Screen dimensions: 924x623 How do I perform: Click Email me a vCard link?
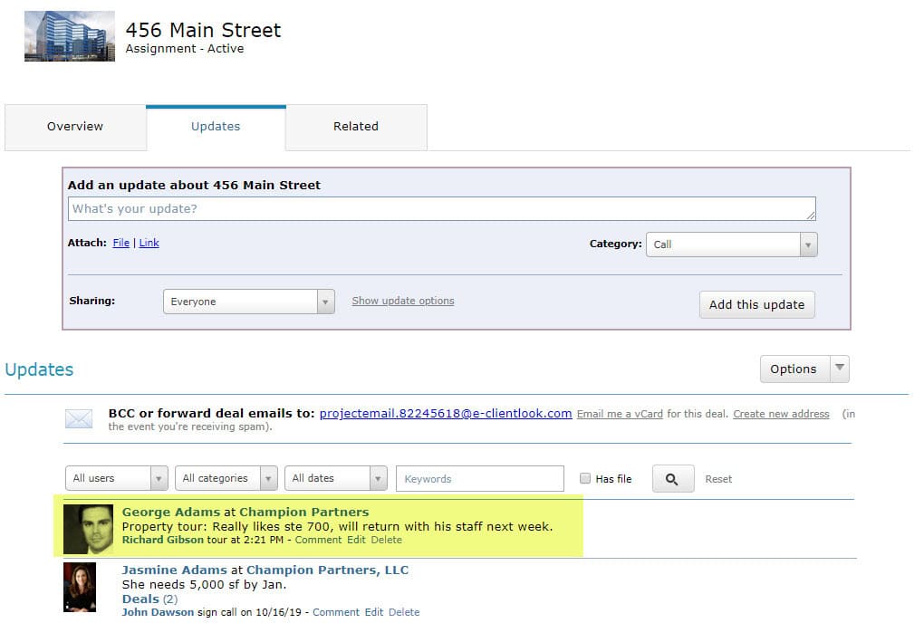620,414
